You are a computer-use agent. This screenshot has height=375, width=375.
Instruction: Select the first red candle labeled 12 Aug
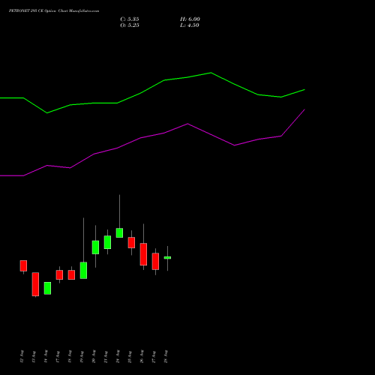tap(23, 265)
